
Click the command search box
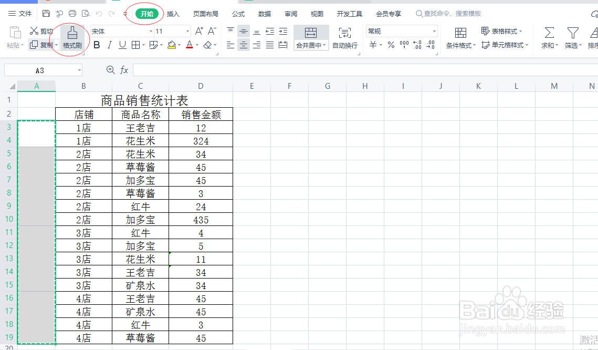[448, 14]
